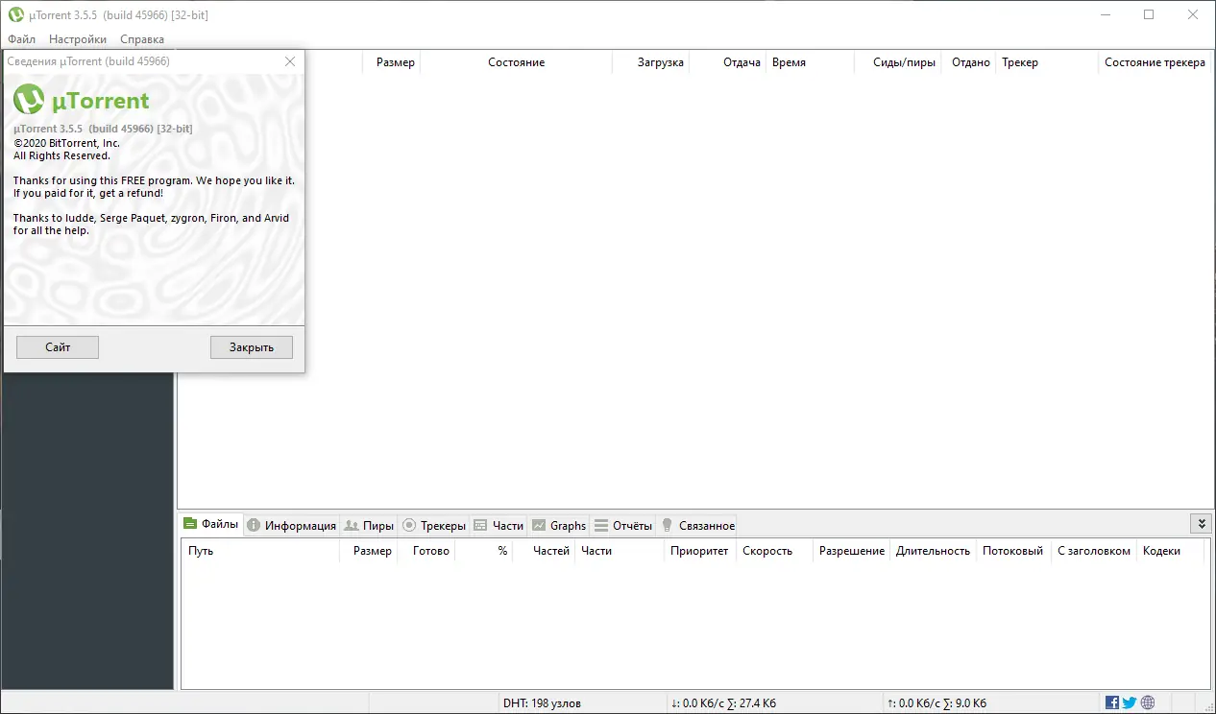
Task: Open the Справка menu
Action: coord(142,39)
